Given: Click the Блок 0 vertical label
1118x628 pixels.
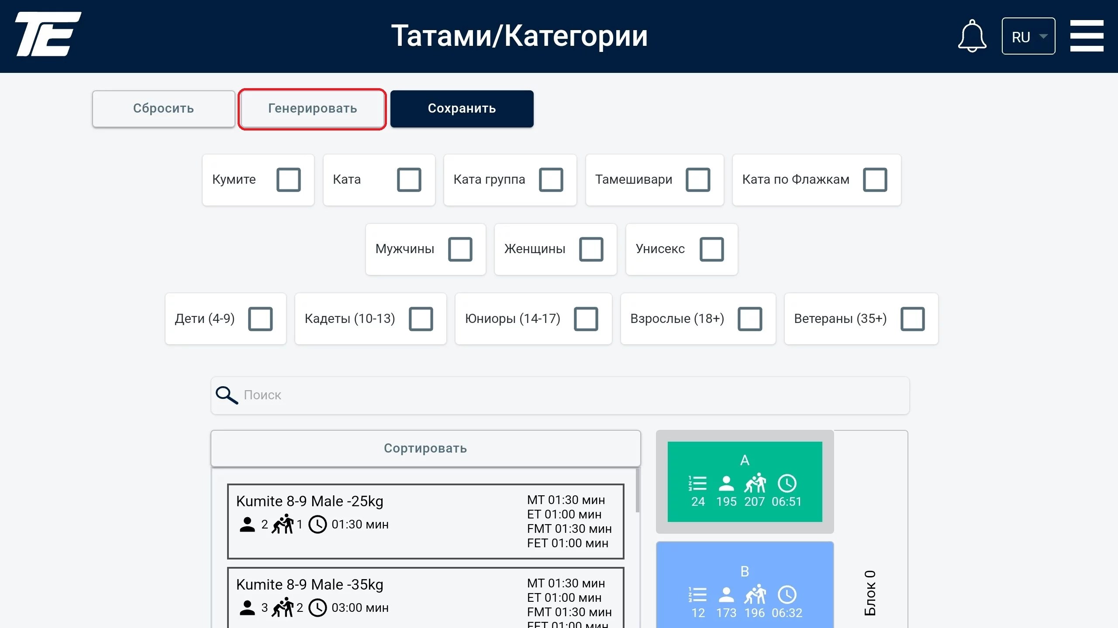Looking at the screenshot, I should [870, 593].
